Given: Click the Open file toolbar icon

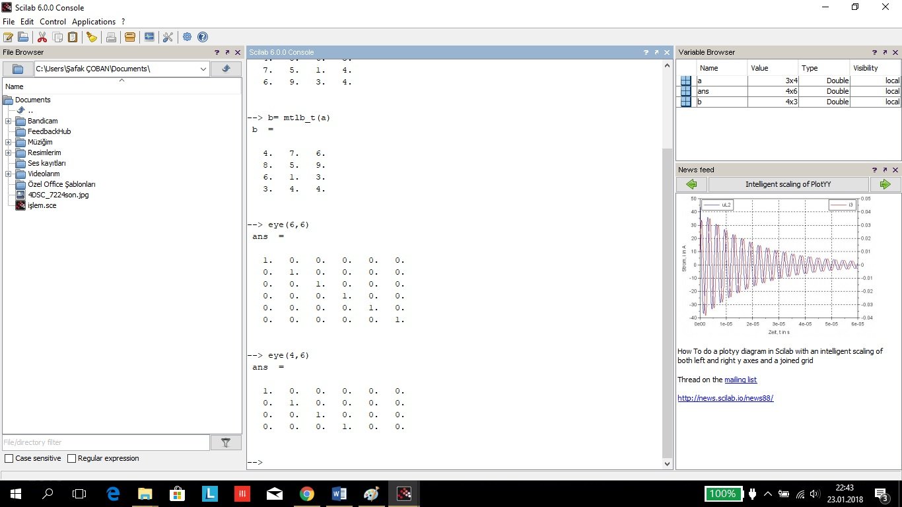Looking at the screenshot, I should 23,37.
